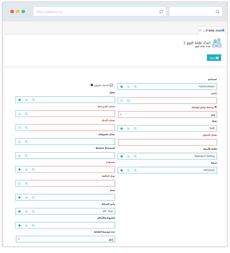This screenshot has height=253, width=230.
Task: Click the info icon beside تحديث مخزون
Action: 92,85
